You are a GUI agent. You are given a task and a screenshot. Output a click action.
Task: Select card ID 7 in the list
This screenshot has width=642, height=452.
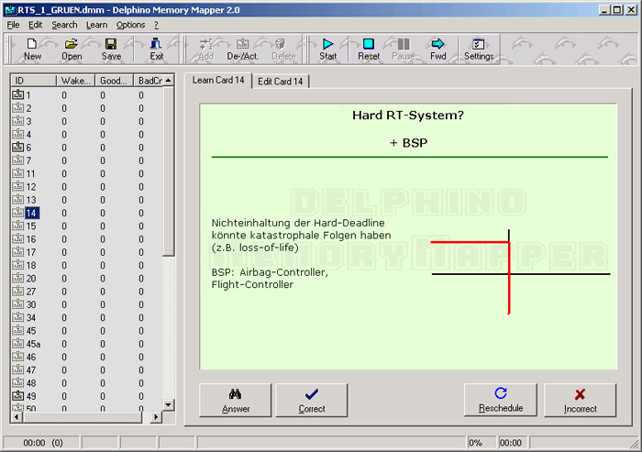(28, 160)
